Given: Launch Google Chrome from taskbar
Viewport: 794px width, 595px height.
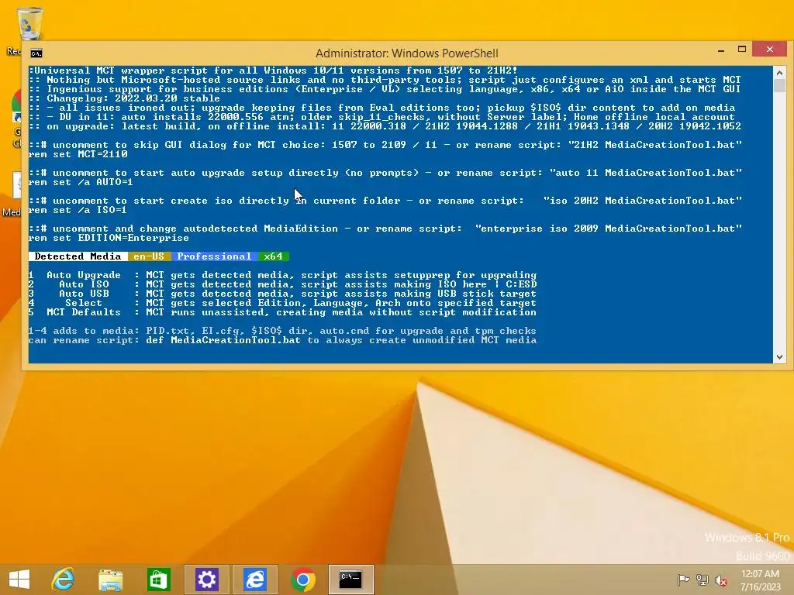Looking at the screenshot, I should (303, 580).
